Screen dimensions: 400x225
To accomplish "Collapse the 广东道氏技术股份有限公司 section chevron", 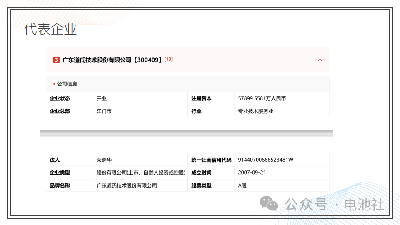I will [320, 60].
